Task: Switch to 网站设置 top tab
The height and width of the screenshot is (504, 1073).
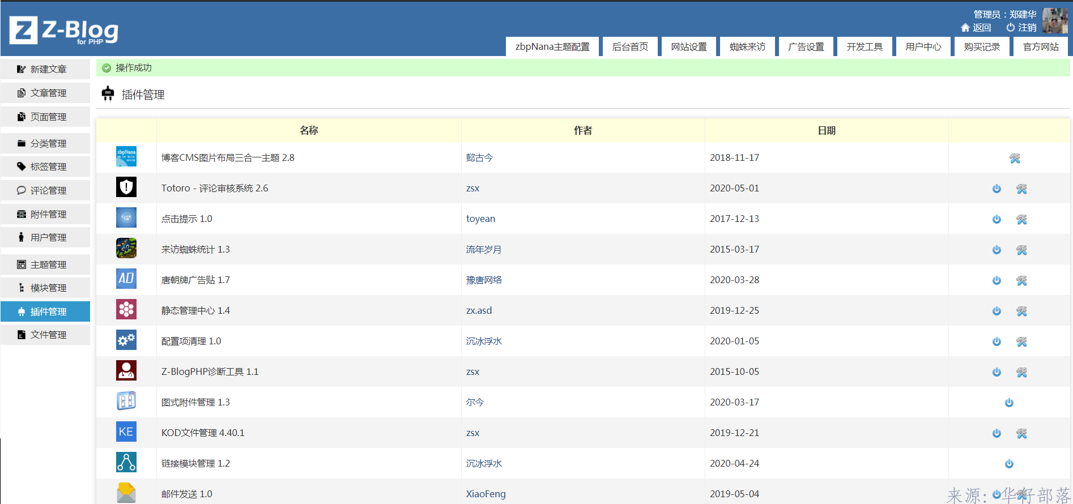Action: click(x=689, y=46)
